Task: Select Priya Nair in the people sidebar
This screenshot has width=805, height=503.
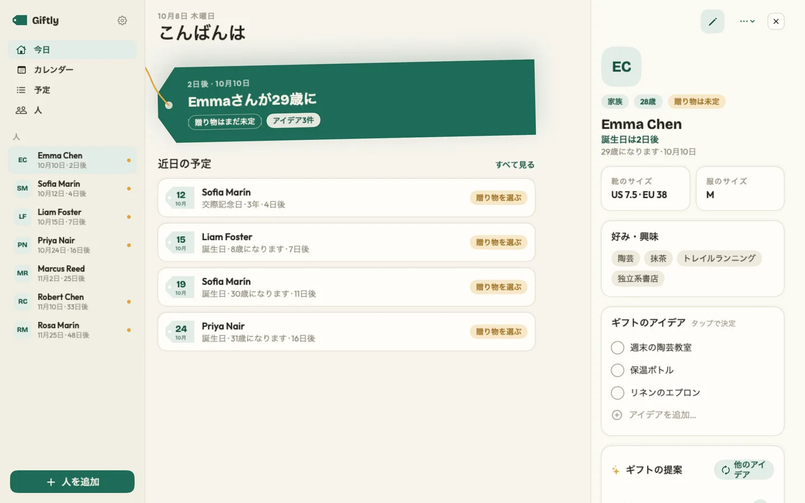Action: click(x=73, y=245)
